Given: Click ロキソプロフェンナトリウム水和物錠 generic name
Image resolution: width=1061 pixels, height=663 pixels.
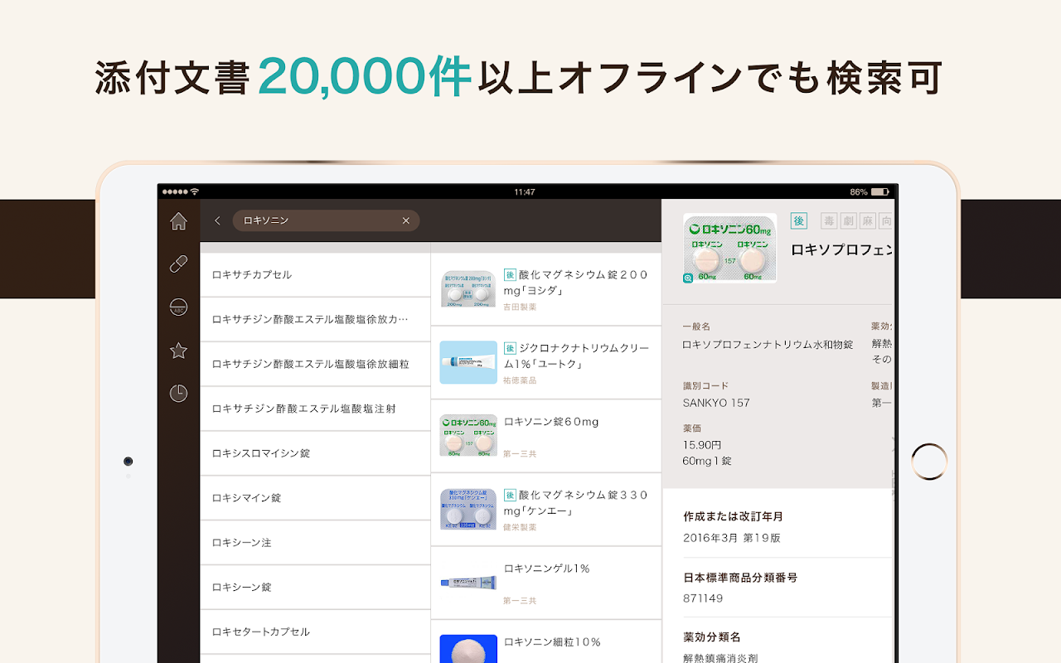Looking at the screenshot, I should click(768, 345).
